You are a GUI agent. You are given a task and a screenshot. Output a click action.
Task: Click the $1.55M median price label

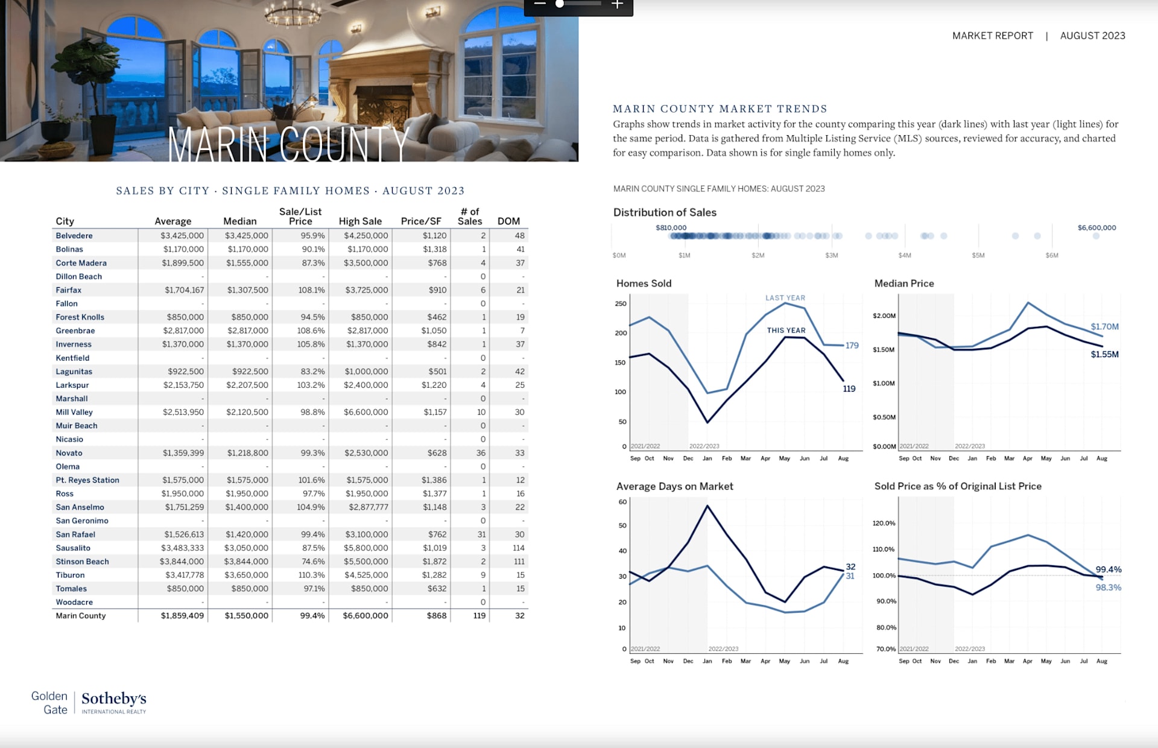(x=1104, y=354)
